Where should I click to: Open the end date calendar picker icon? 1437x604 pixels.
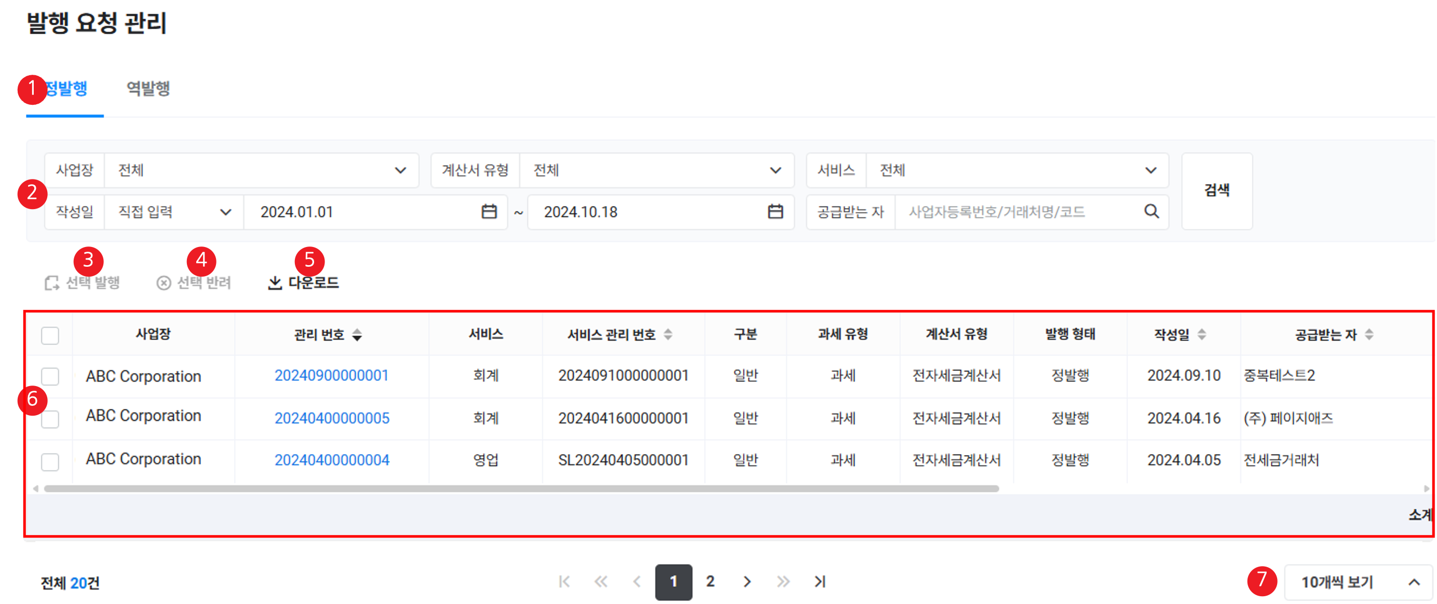pos(775,211)
